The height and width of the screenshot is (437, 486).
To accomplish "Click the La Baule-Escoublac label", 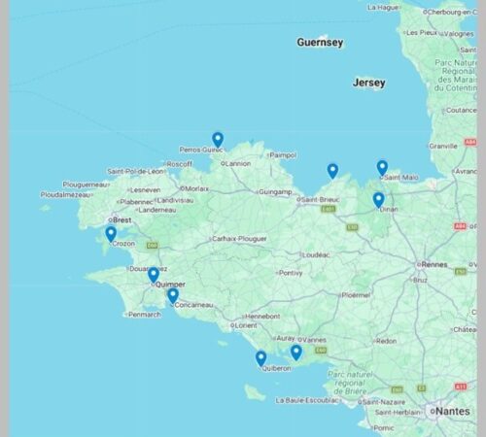I will point(307,400).
